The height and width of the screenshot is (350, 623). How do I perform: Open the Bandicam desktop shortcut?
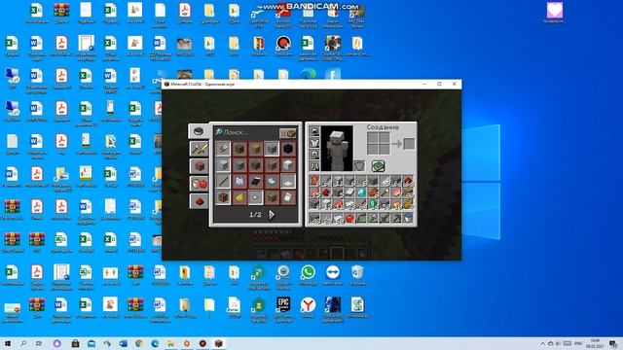pos(283,46)
